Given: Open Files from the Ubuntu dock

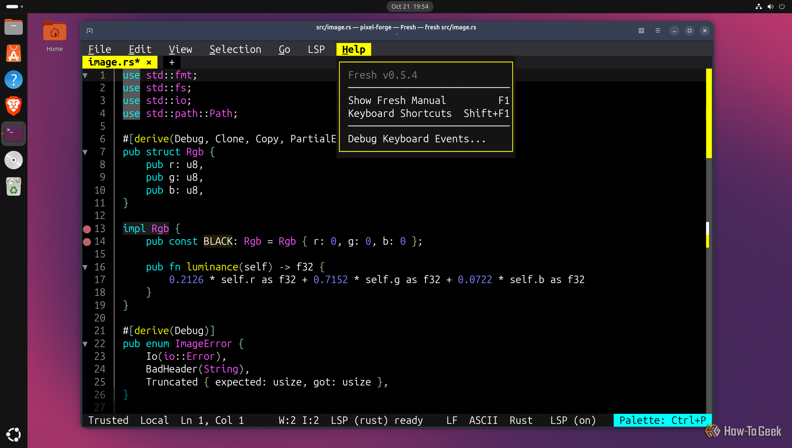Looking at the screenshot, I should [x=14, y=27].
